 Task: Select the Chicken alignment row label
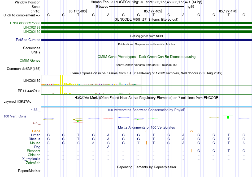tap(34, 155)
